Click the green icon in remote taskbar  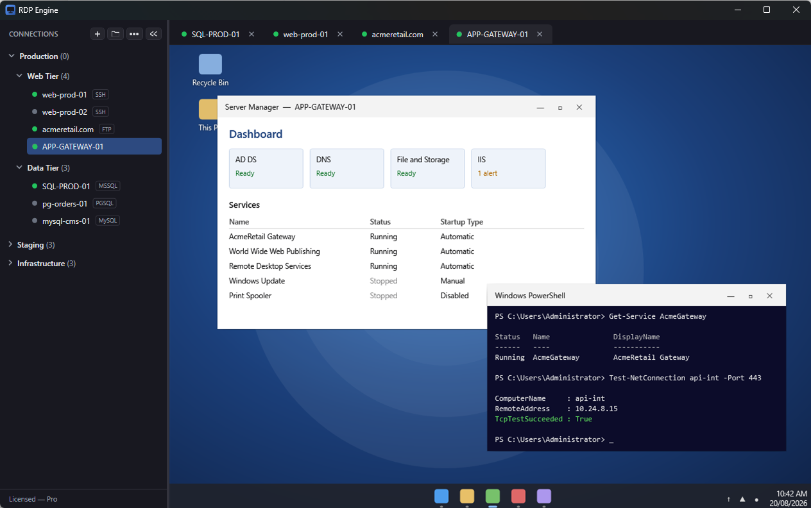coord(493,496)
